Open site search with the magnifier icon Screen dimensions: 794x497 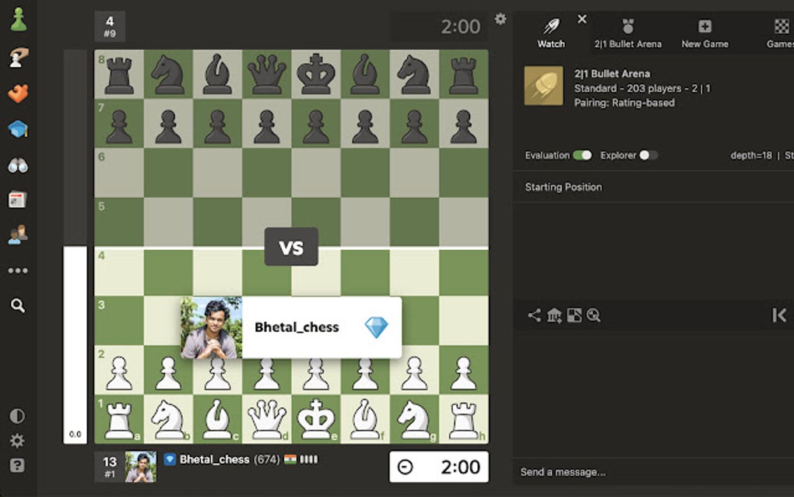coord(19,306)
